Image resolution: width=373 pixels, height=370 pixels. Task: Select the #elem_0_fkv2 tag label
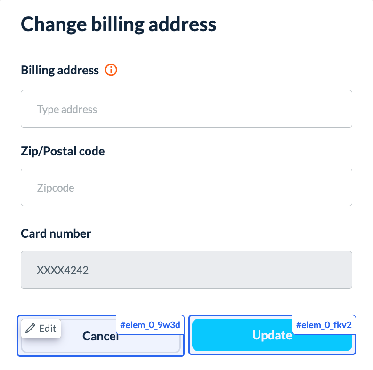(x=324, y=325)
